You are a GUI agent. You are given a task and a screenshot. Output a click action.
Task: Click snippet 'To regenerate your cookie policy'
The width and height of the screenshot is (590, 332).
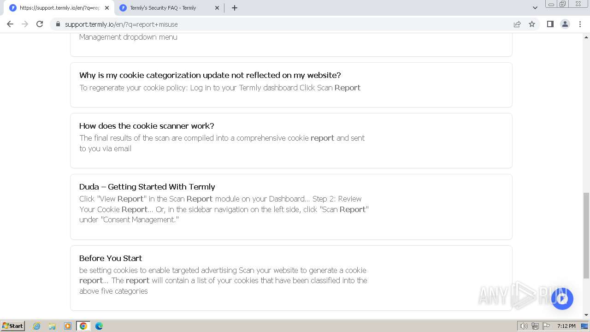coord(220,88)
